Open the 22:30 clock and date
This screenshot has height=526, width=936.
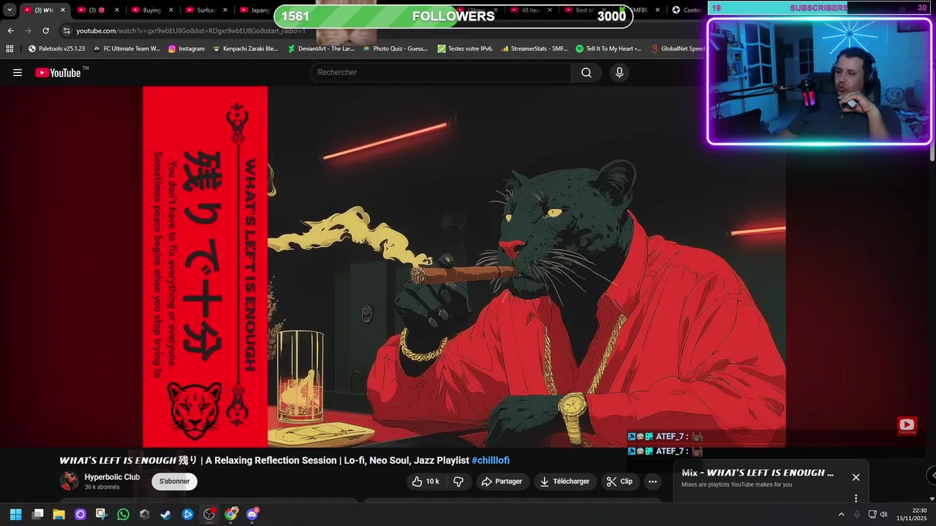(x=912, y=514)
